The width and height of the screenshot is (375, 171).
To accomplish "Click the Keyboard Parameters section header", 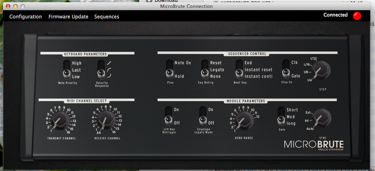I will click(85, 54).
